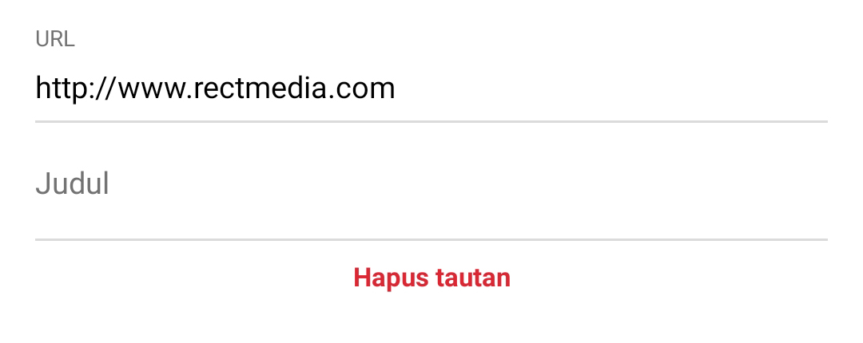863x343 pixels.
Task: Click the Judul placeholder text
Action: coord(72,183)
